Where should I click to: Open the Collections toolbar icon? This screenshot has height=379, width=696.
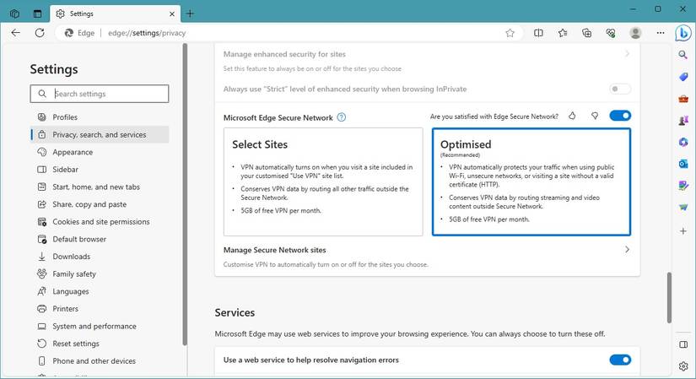[x=586, y=33]
